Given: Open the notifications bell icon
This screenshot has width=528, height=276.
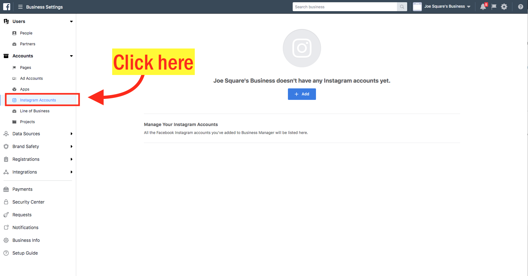Looking at the screenshot, I should 483,7.
